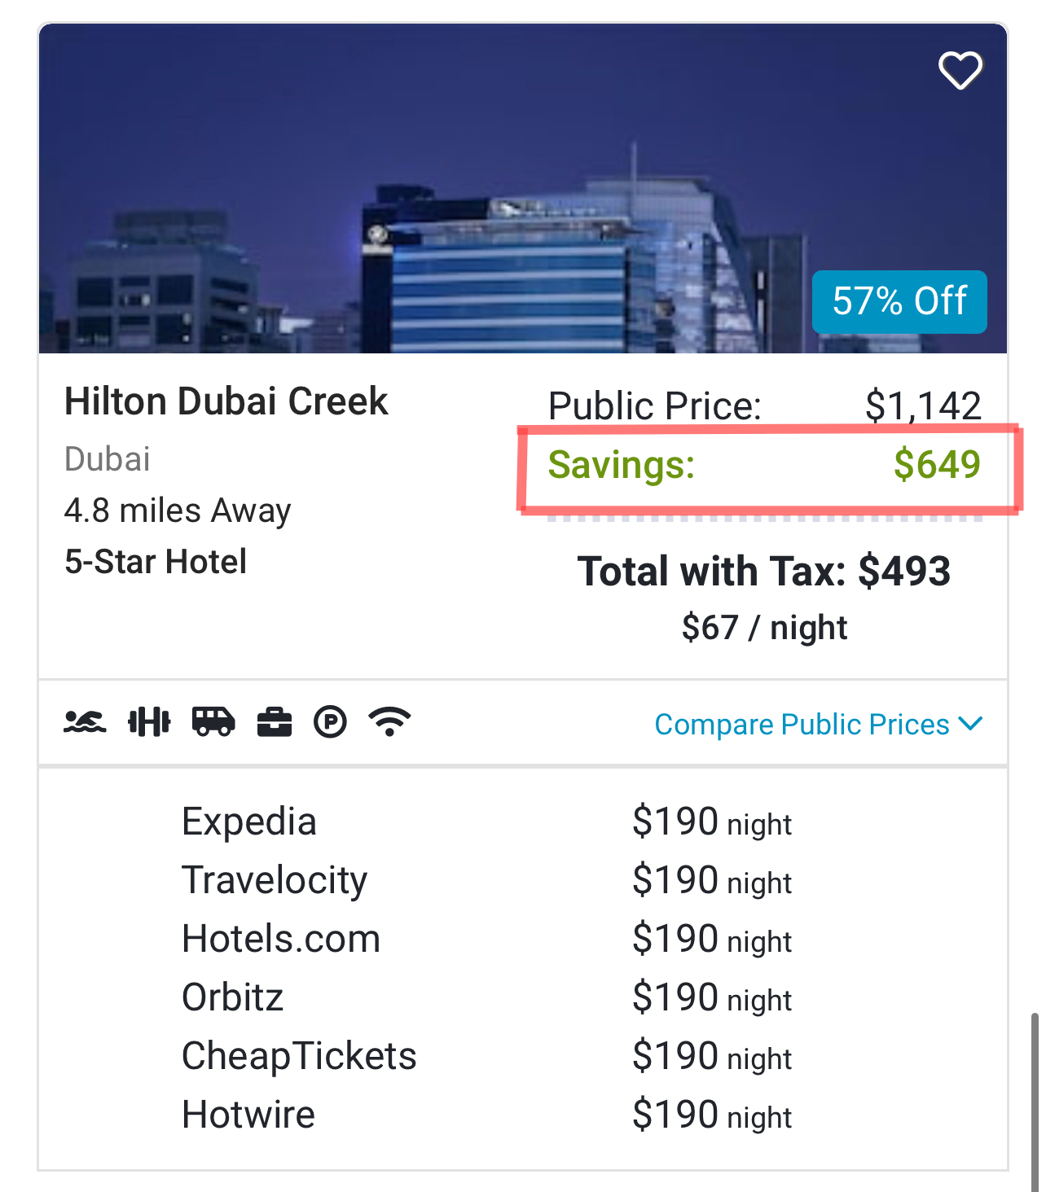Click the swimming pool amenity icon
This screenshot has height=1192, width=1046.
[85, 722]
